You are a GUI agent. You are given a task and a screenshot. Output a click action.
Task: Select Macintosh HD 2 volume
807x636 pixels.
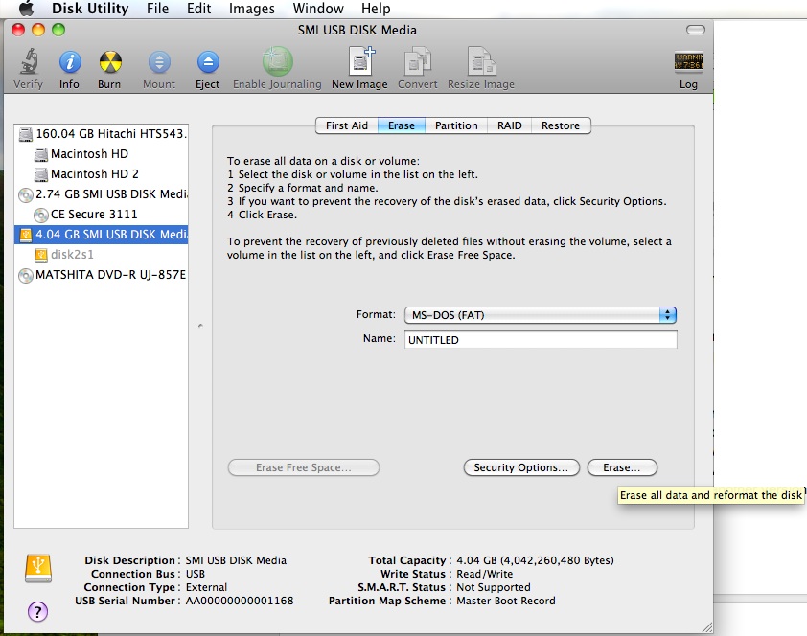coord(102,173)
